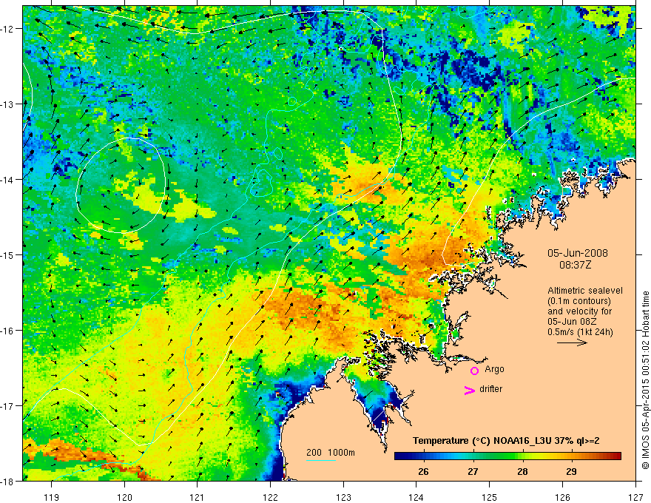
Task: Click the 'and velocity for' text line
Action: [x=579, y=311]
